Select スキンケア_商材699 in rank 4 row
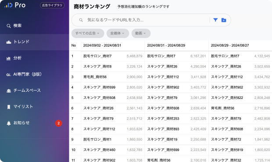Image resolution: width=272 pixels, height=162 pixels. (x=99, y=87)
